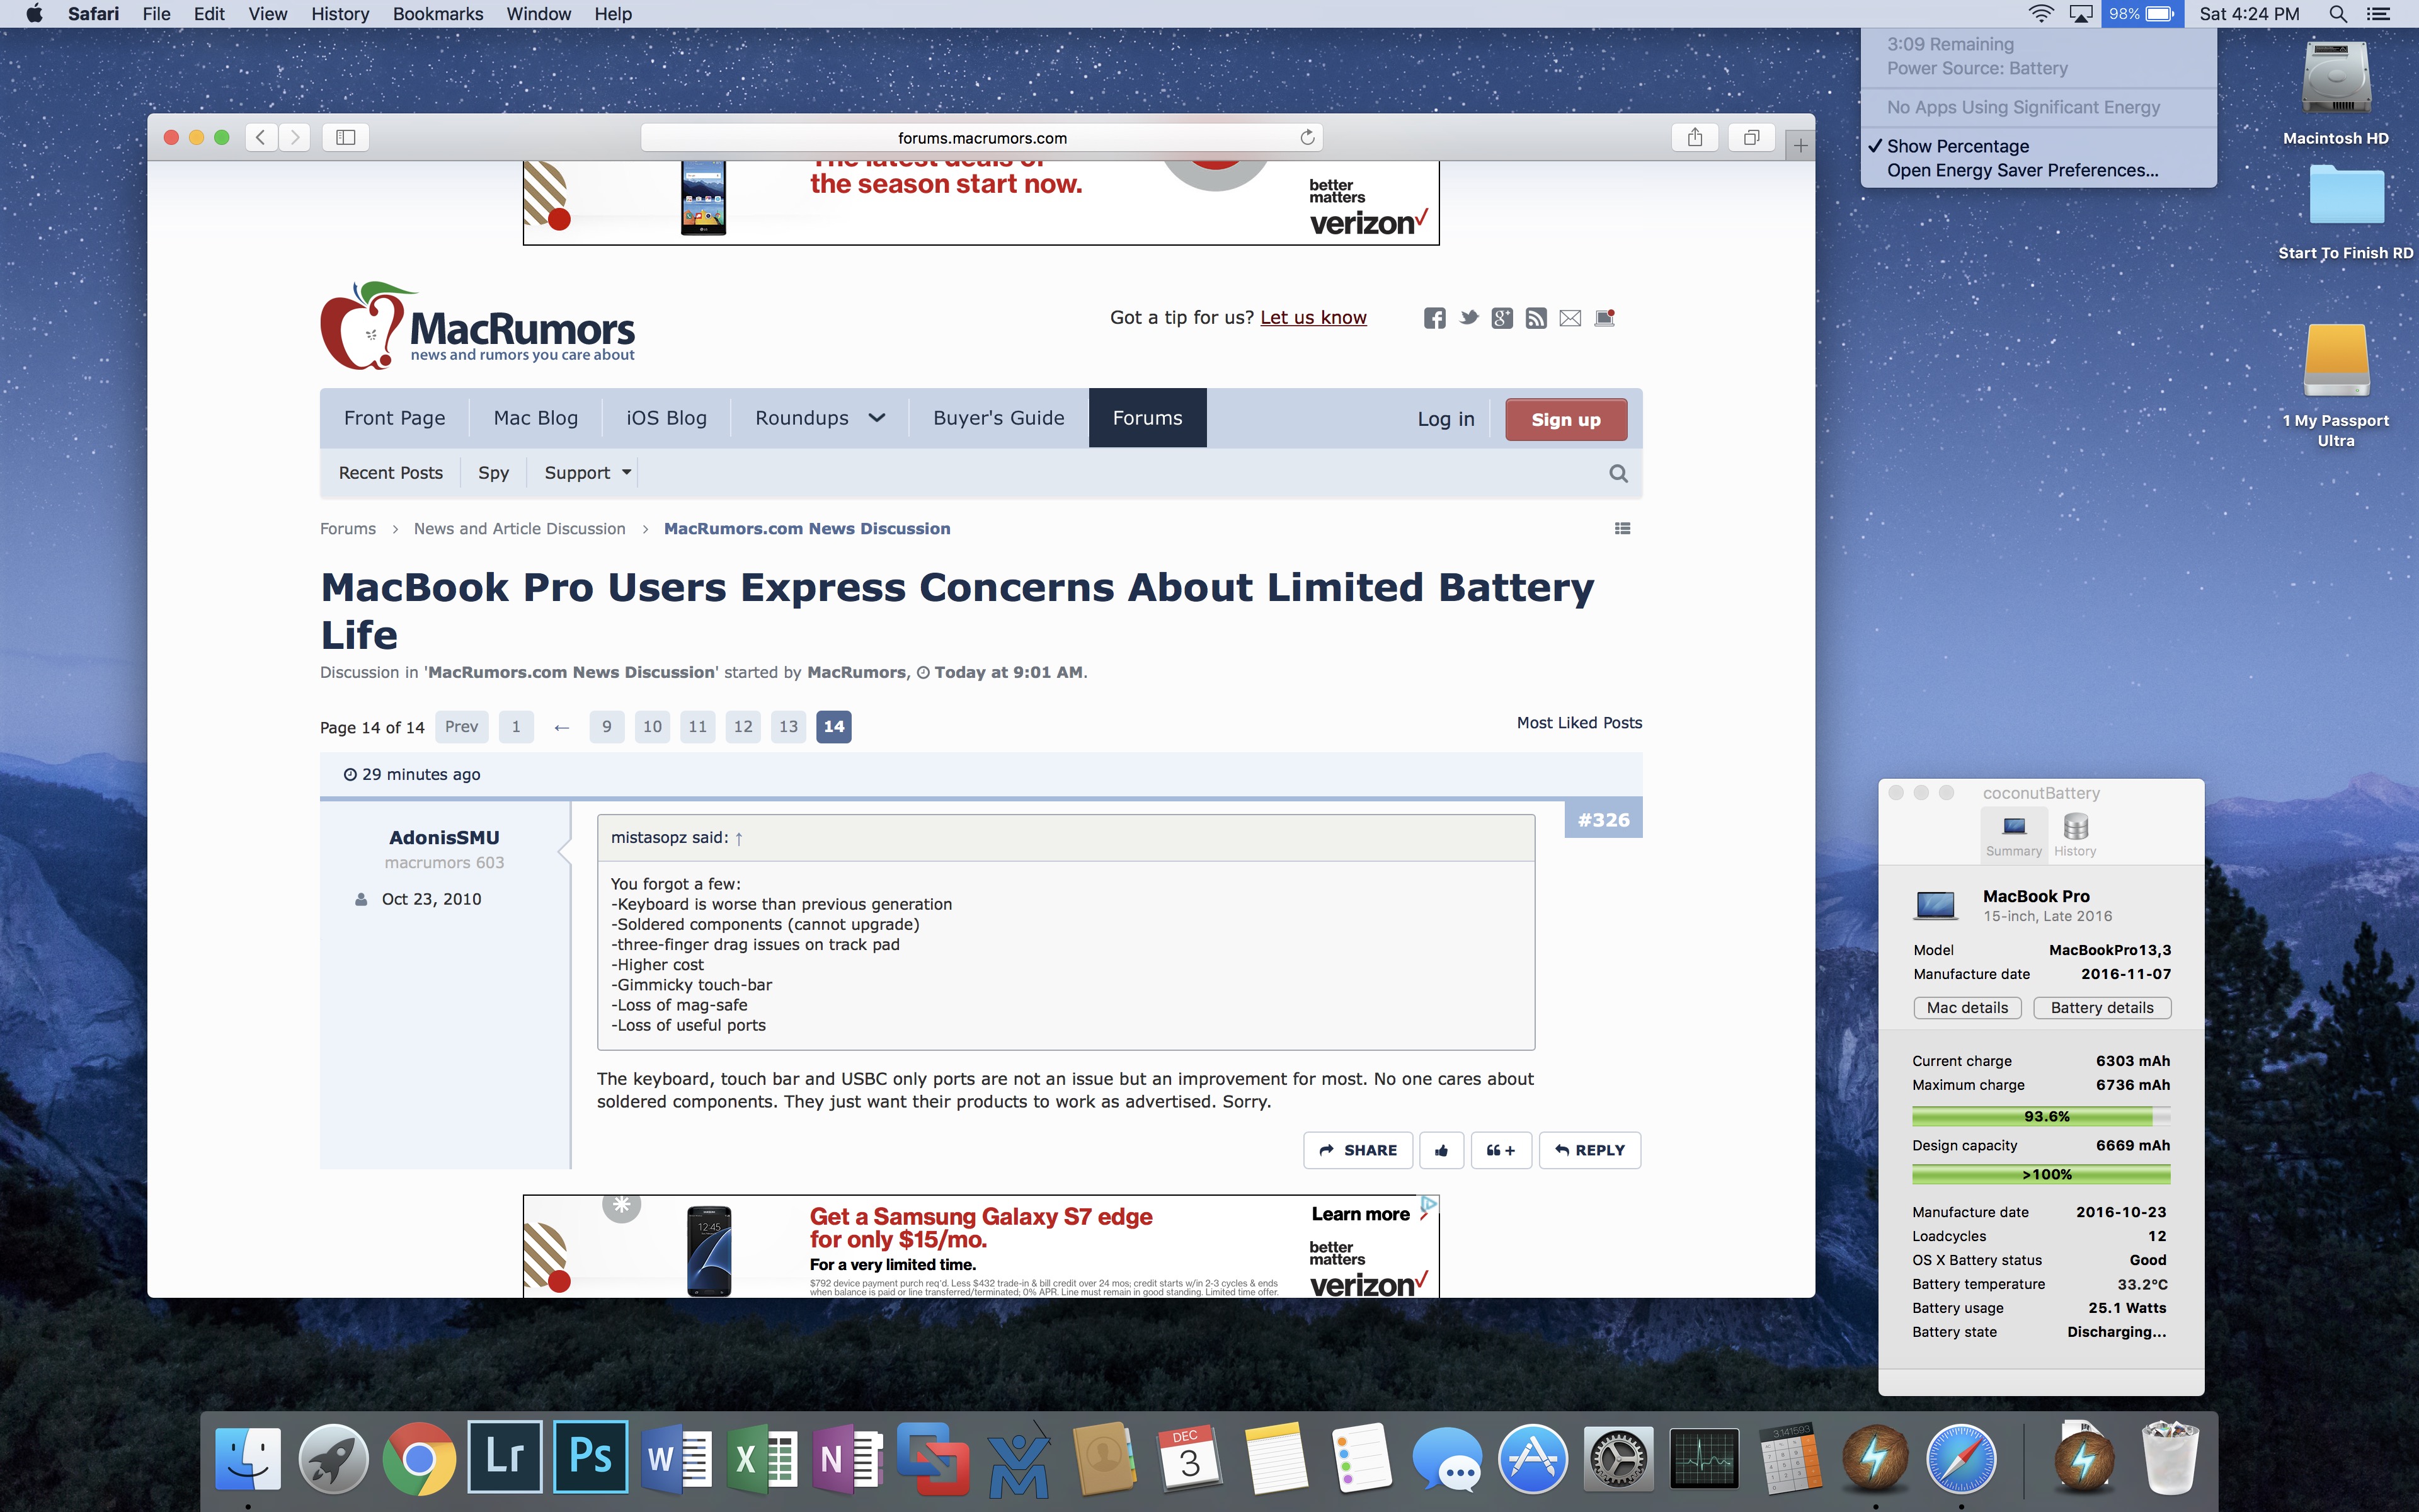The image size is (2419, 1512).
Task: Open thread list menu icon
Action: tap(1622, 528)
